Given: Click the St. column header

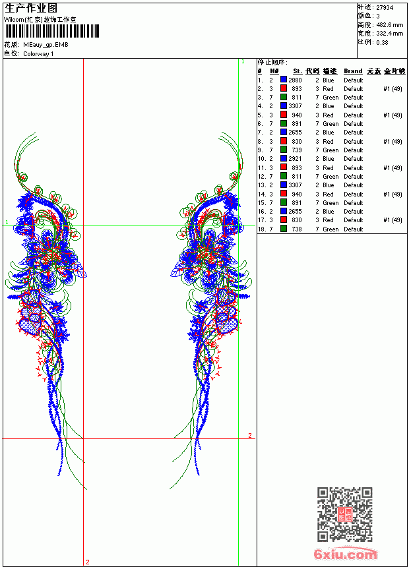Looking at the screenshot, I should (x=297, y=71).
